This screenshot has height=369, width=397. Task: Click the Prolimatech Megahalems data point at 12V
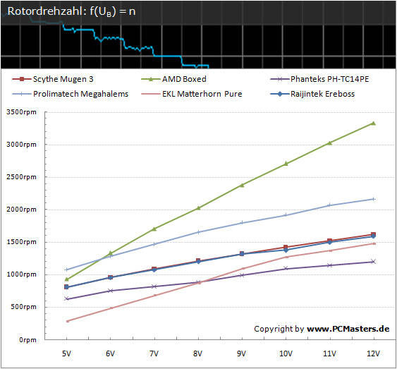coord(373,199)
